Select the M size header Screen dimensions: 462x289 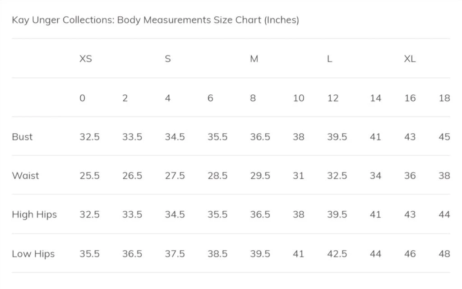pyautogui.click(x=254, y=59)
